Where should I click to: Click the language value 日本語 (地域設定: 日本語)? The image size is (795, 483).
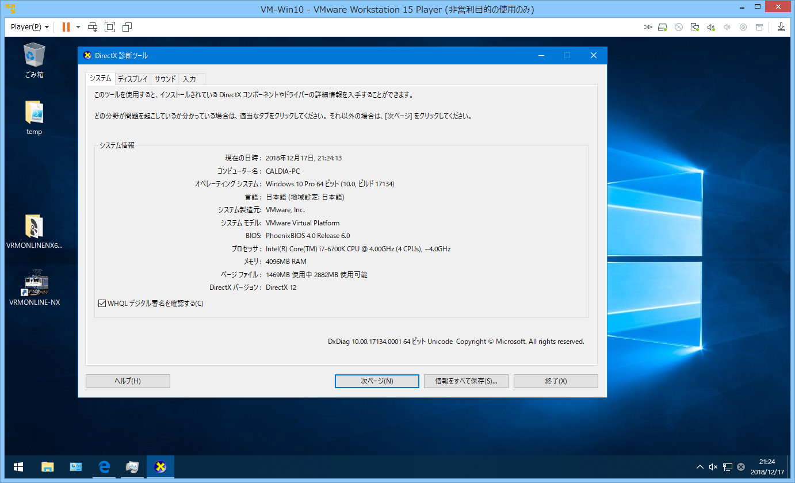[305, 197]
